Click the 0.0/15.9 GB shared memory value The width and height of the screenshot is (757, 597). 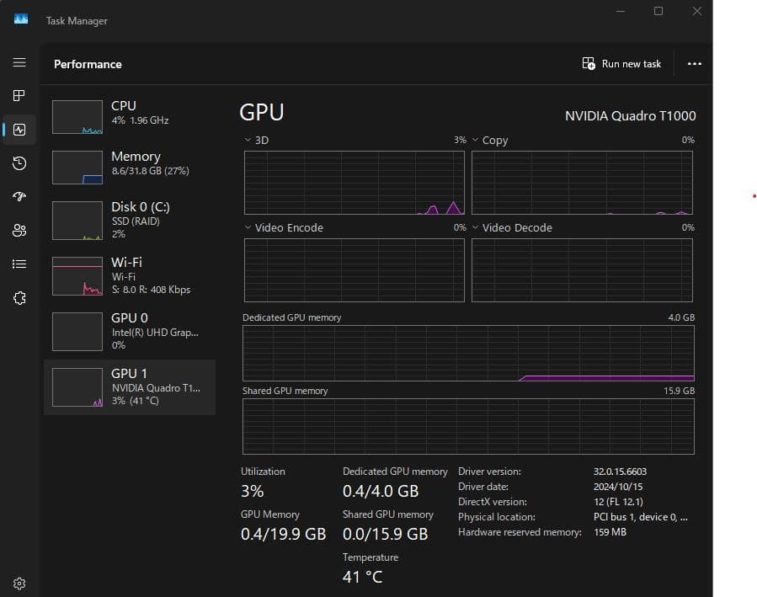pos(386,534)
